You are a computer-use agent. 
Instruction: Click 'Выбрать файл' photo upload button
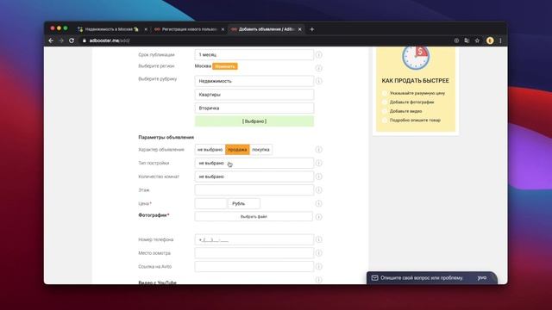254,217
